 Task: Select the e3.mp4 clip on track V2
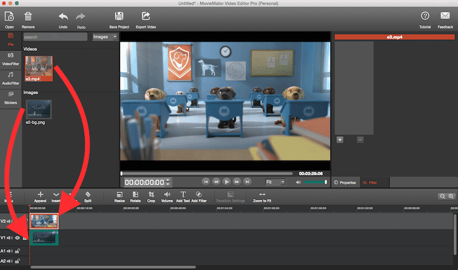44,221
